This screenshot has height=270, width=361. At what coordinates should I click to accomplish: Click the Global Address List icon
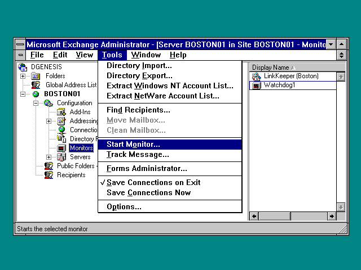click(x=36, y=85)
